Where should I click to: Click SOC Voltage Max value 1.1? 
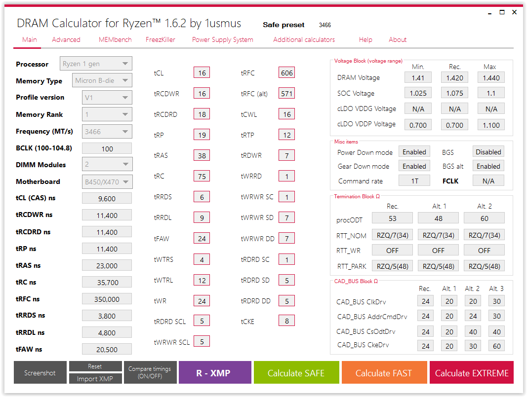[x=491, y=93]
